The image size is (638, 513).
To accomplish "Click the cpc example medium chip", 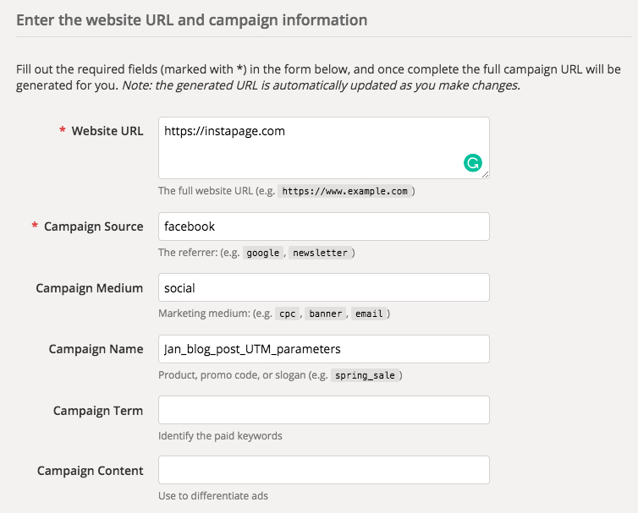I will click(287, 314).
